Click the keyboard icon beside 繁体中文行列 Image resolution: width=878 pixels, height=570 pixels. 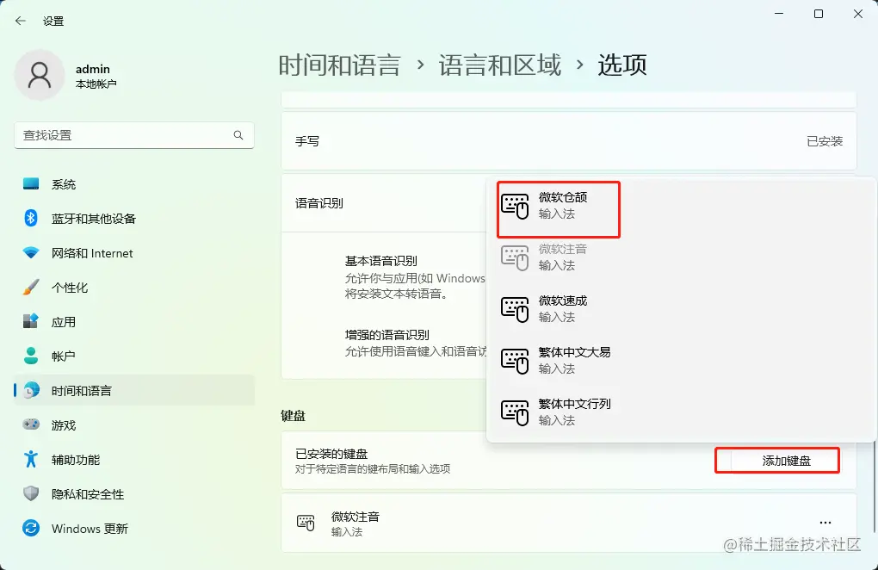[x=515, y=412]
